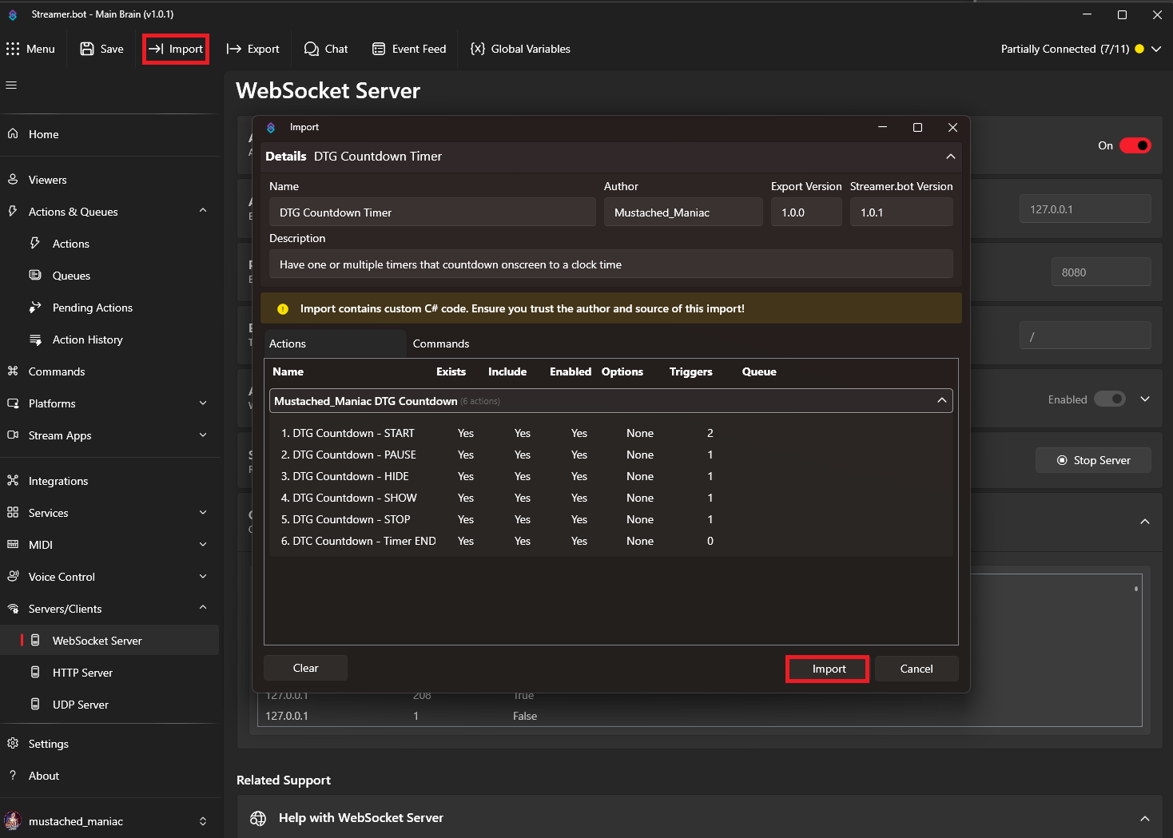This screenshot has width=1173, height=838.
Task: Toggle the Enabled switch
Action: (x=1110, y=399)
